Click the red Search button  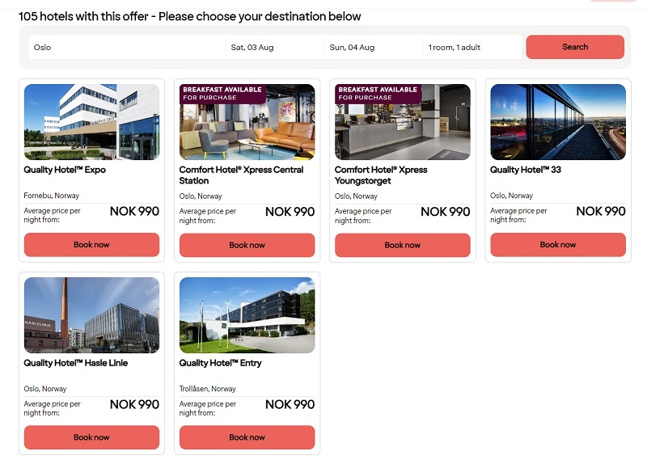tap(575, 47)
